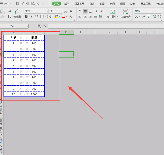Image resolution: width=164 pixels, height=155 pixels.
Task: Toggle italic formatting
Action: [x=31, y=16]
